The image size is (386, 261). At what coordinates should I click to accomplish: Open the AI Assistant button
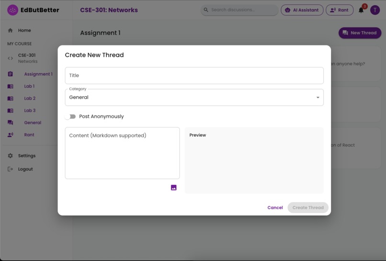coord(302,10)
